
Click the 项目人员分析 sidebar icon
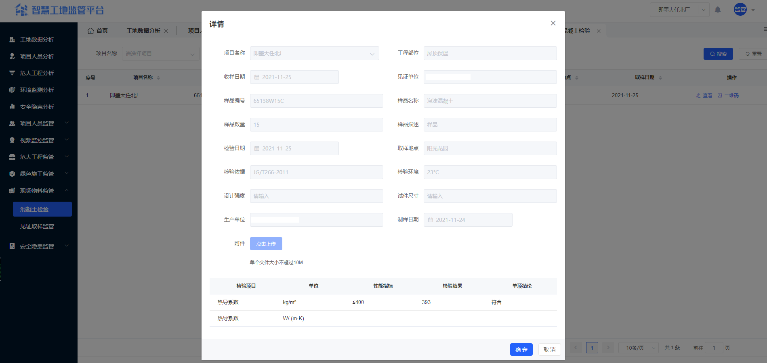tap(12, 56)
